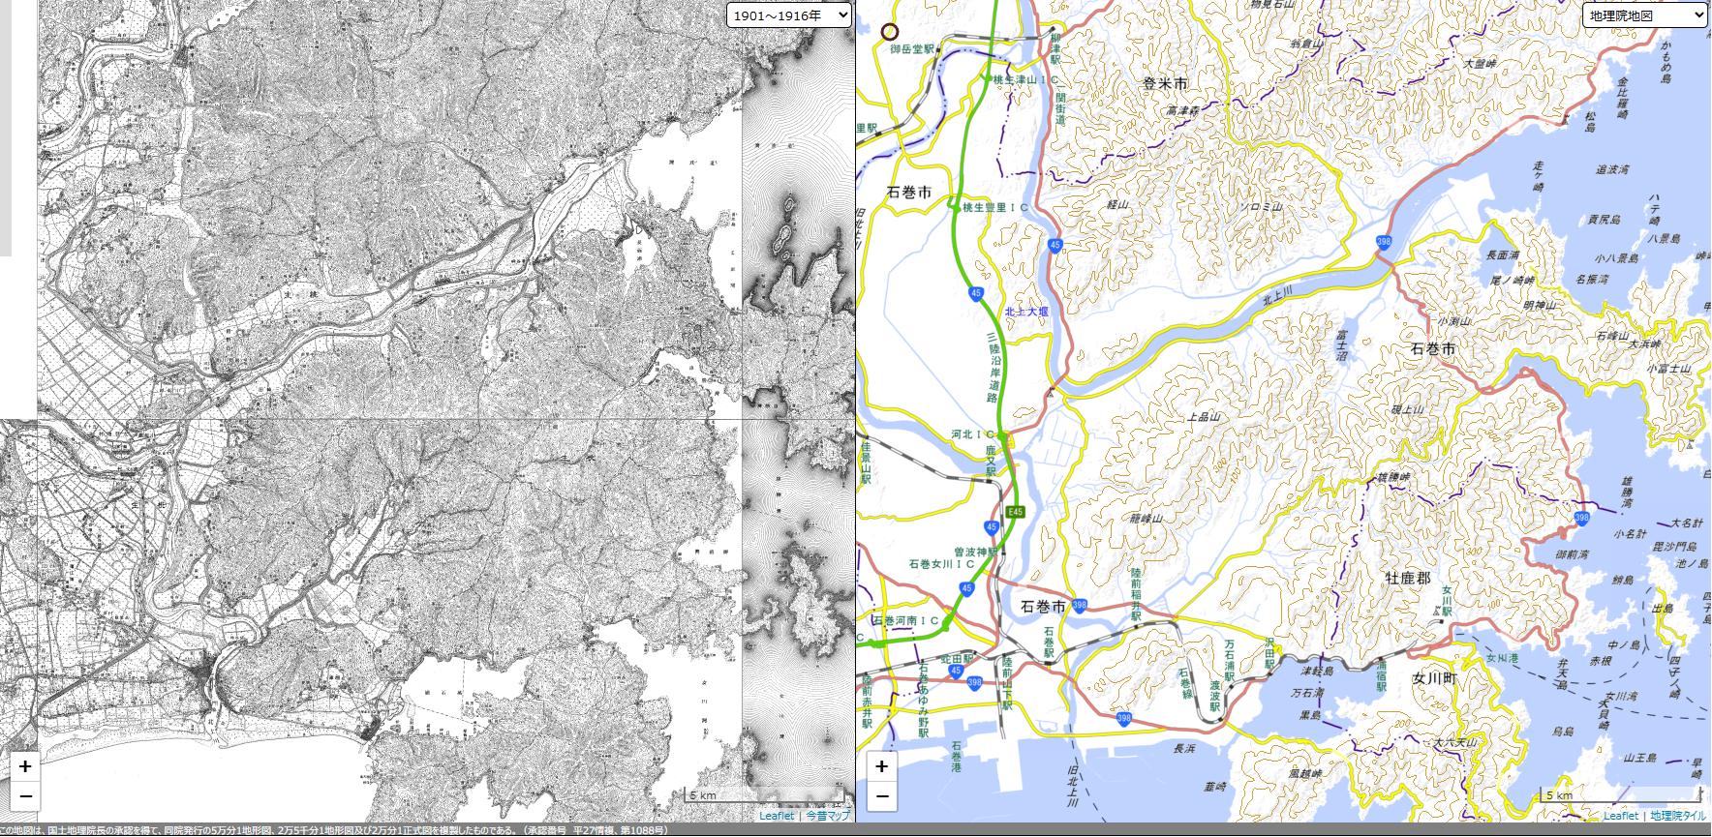Screen dimensions: 1712x837
Task: Click the 籠峰山 mountain label
Action: (1146, 519)
